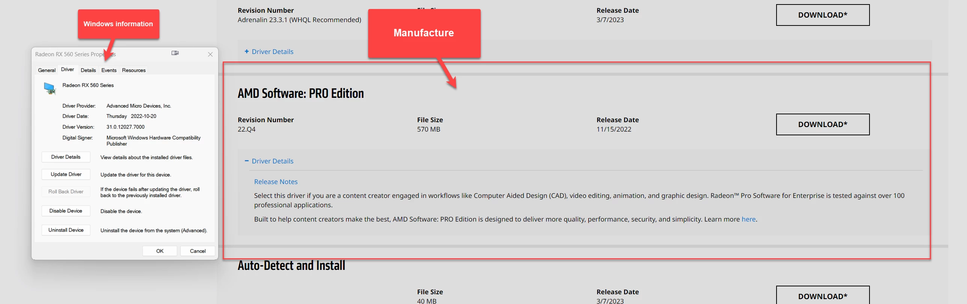Close the Radeon RX 560 Series Properties dialog
The width and height of the screenshot is (967, 304).
pyautogui.click(x=210, y=54)
